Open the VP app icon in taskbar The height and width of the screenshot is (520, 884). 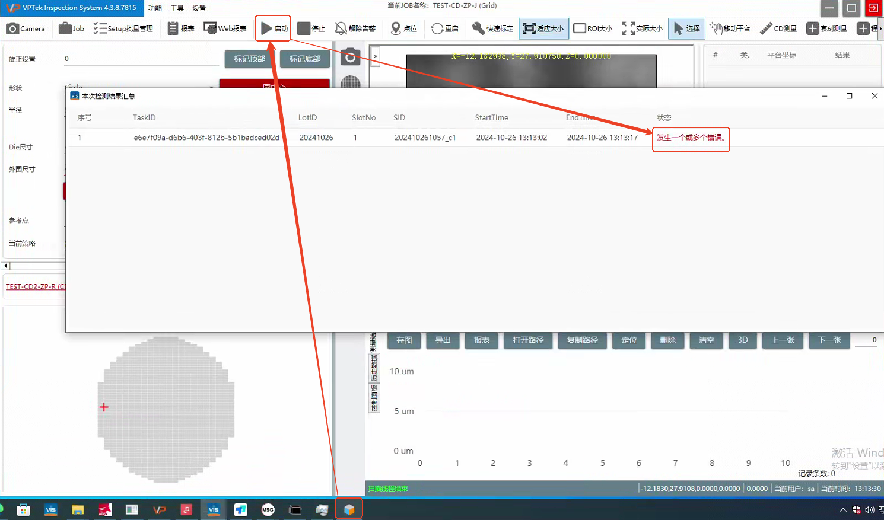click(159, 509)
